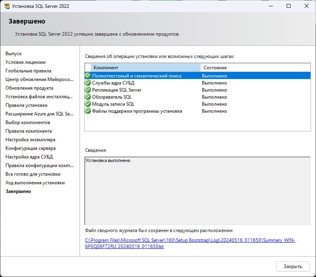Select the Правила компонента step
Viewport: 316px width, 277px height.
[x=29, y=131]
